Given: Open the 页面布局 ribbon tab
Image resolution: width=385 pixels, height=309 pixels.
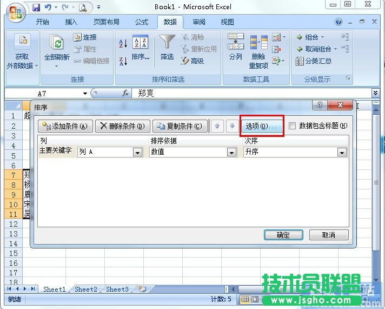Looking at the screenshot, I should pos(106,22).
